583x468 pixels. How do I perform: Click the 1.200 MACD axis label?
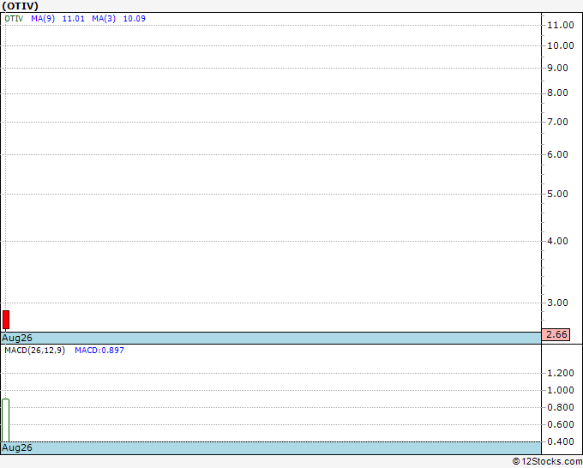tap(561, 373)
